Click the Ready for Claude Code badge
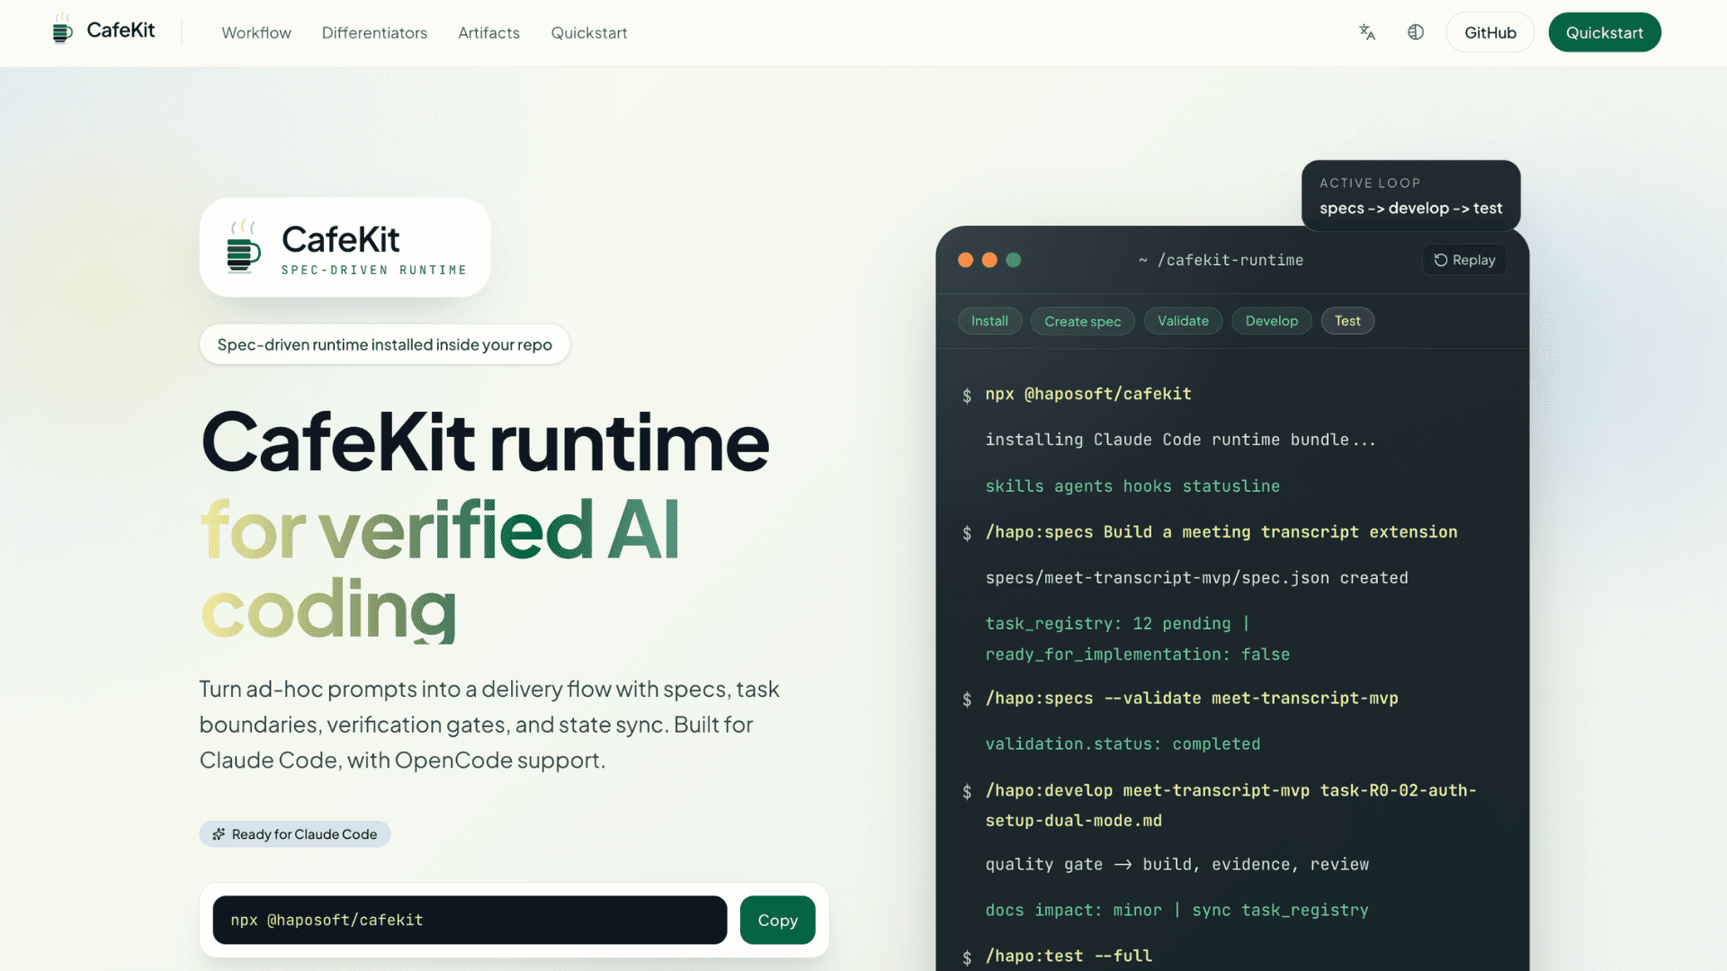Viewport: 1727px width, 971px height. (295, 834)
